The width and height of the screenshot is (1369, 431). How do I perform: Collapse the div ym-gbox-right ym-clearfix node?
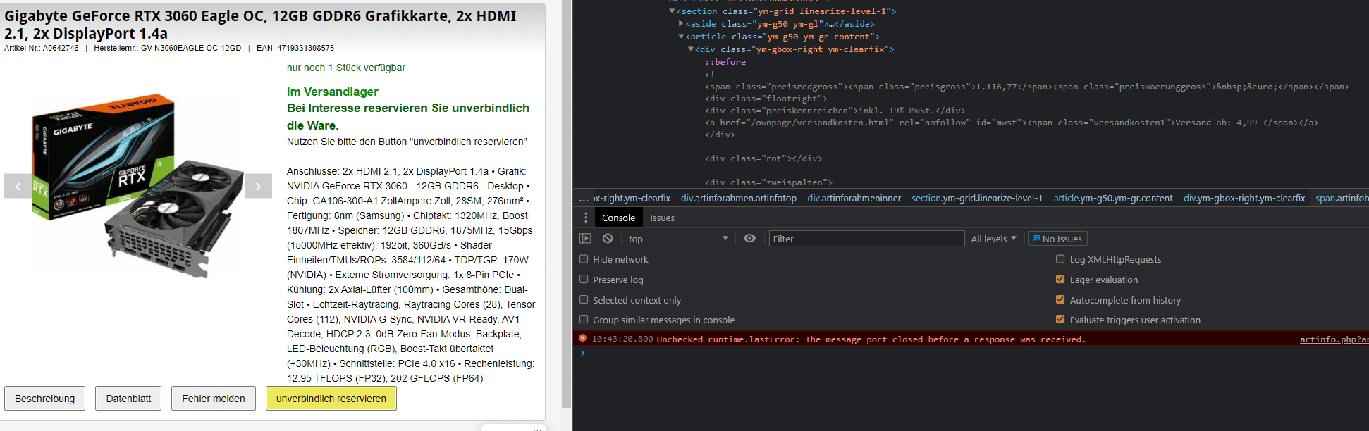(x=691, y=49)
